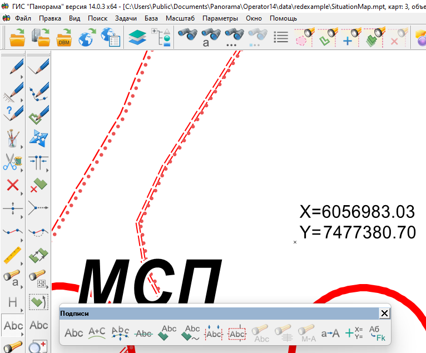This screenshot has width=426, height=353.
Task: Click red dashed framed Abc icon
Action: click(237, 333)
